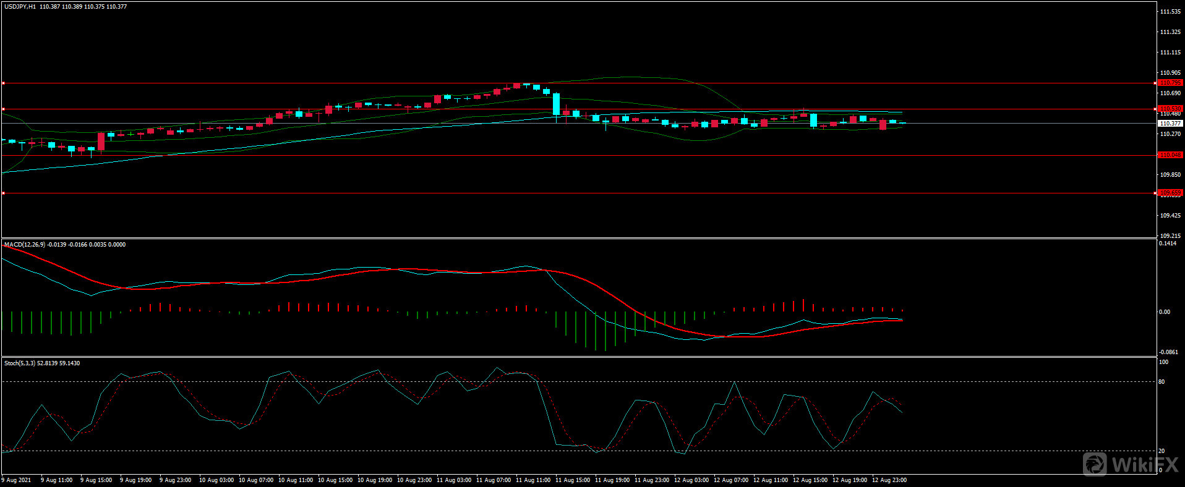
Task: Select the 110.530 red price label
Action: (1170, 109)
